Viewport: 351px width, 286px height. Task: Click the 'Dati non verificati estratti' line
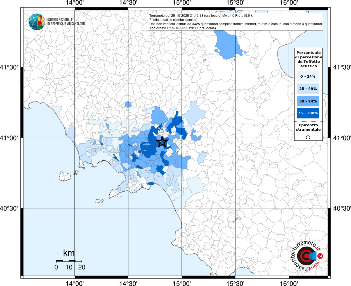[236, 24]
